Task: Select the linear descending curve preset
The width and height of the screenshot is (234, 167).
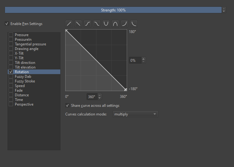Action: (78, 24)
